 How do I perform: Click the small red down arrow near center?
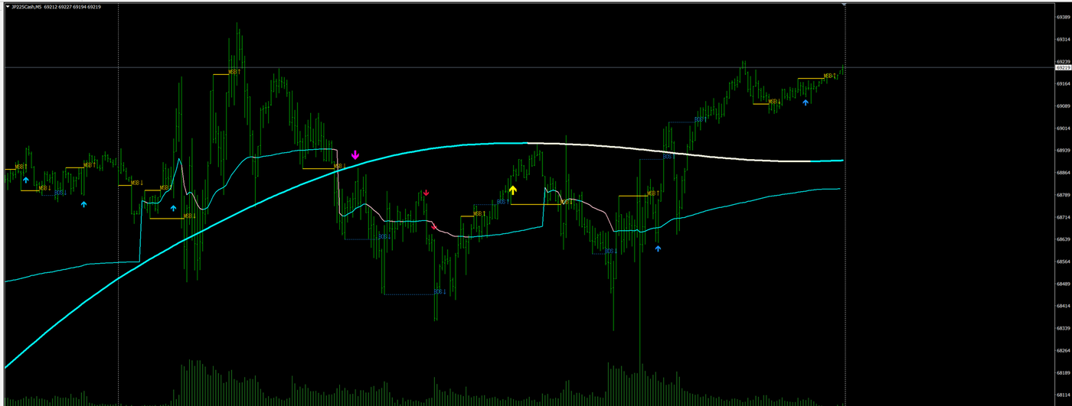pos(427,193)
